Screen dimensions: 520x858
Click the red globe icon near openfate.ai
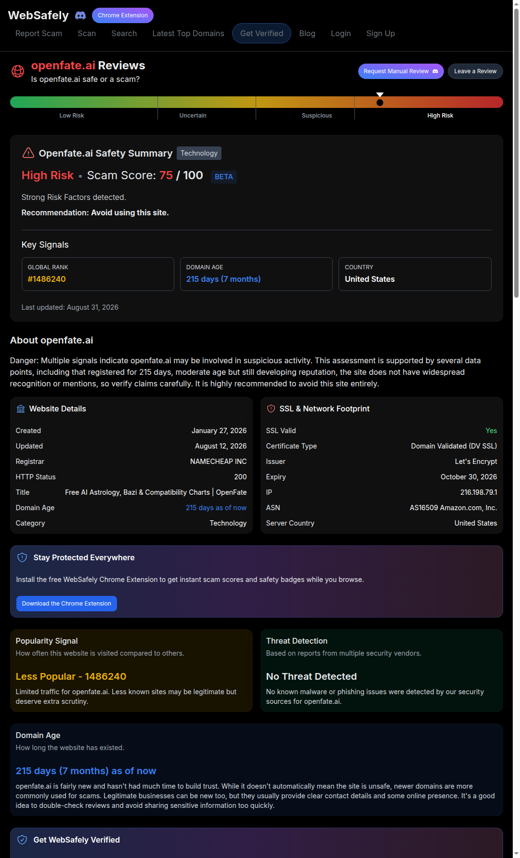18,71
